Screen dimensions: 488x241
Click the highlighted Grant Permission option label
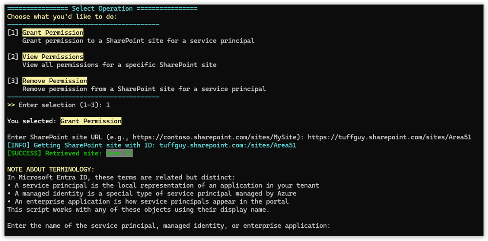(53, 33)
